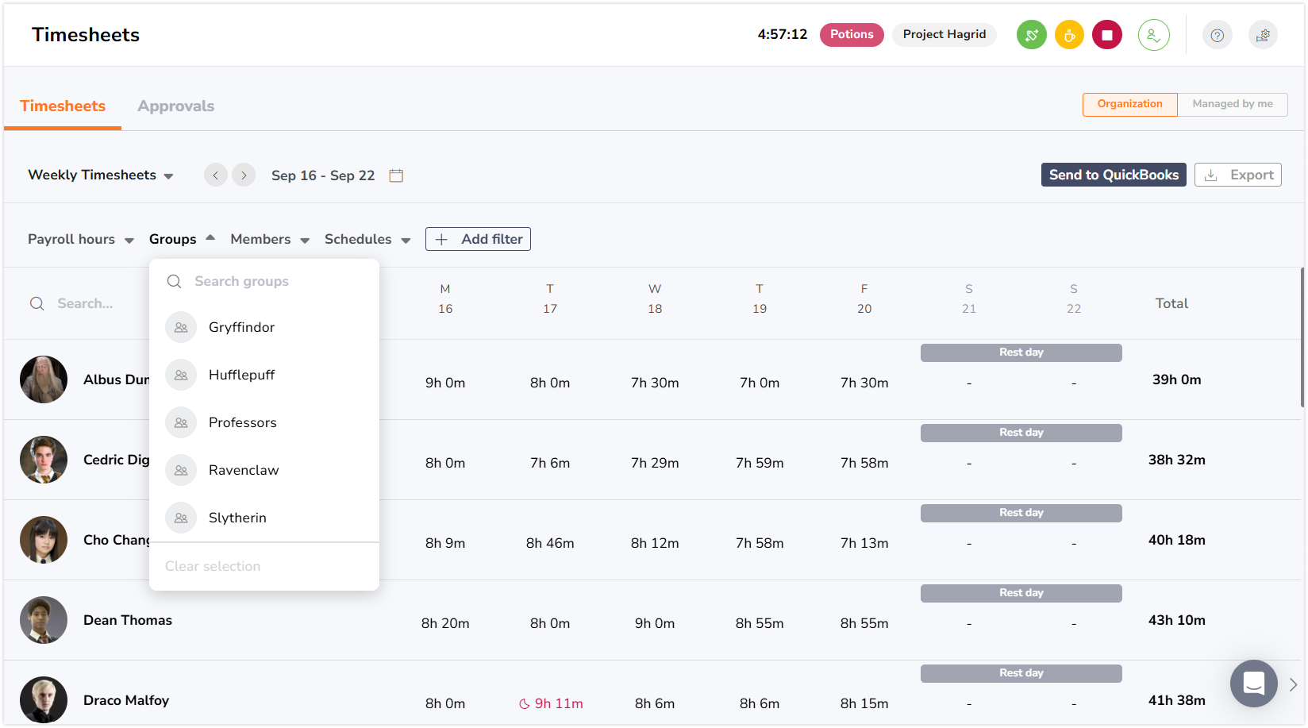Screen dimensions: 1308x728
Task: Switch to the Approvals tab
Action: click(x=176, y=106)
